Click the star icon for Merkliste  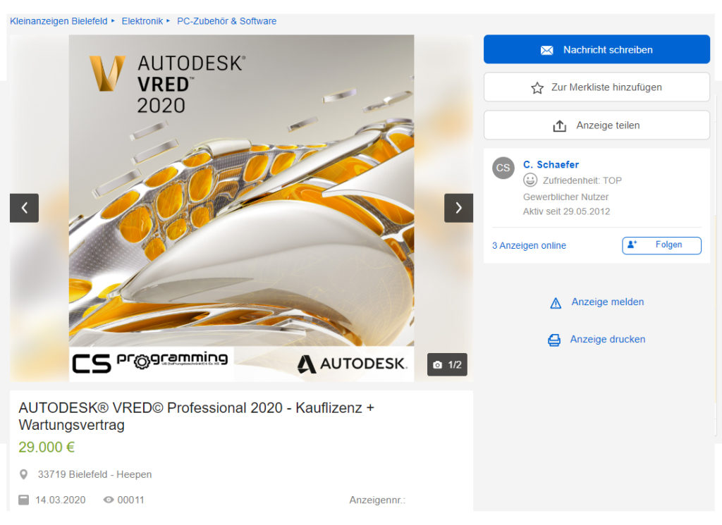(x=538, y=87)
